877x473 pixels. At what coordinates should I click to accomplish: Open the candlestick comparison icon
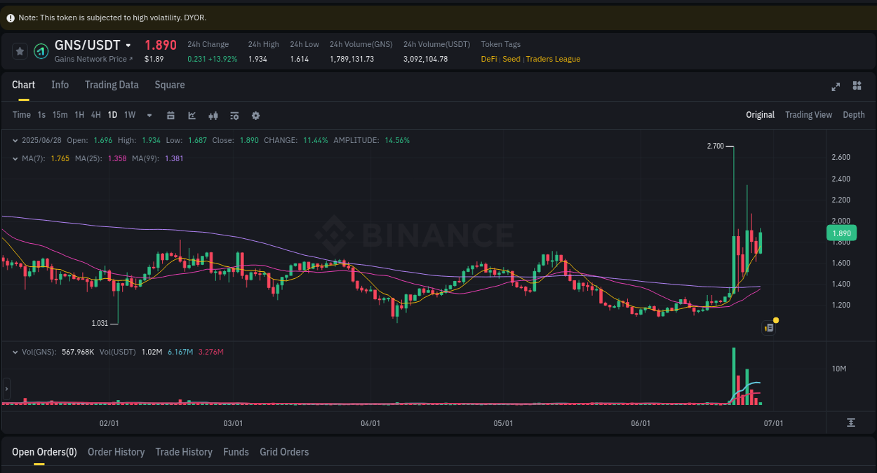pos(213,115)
